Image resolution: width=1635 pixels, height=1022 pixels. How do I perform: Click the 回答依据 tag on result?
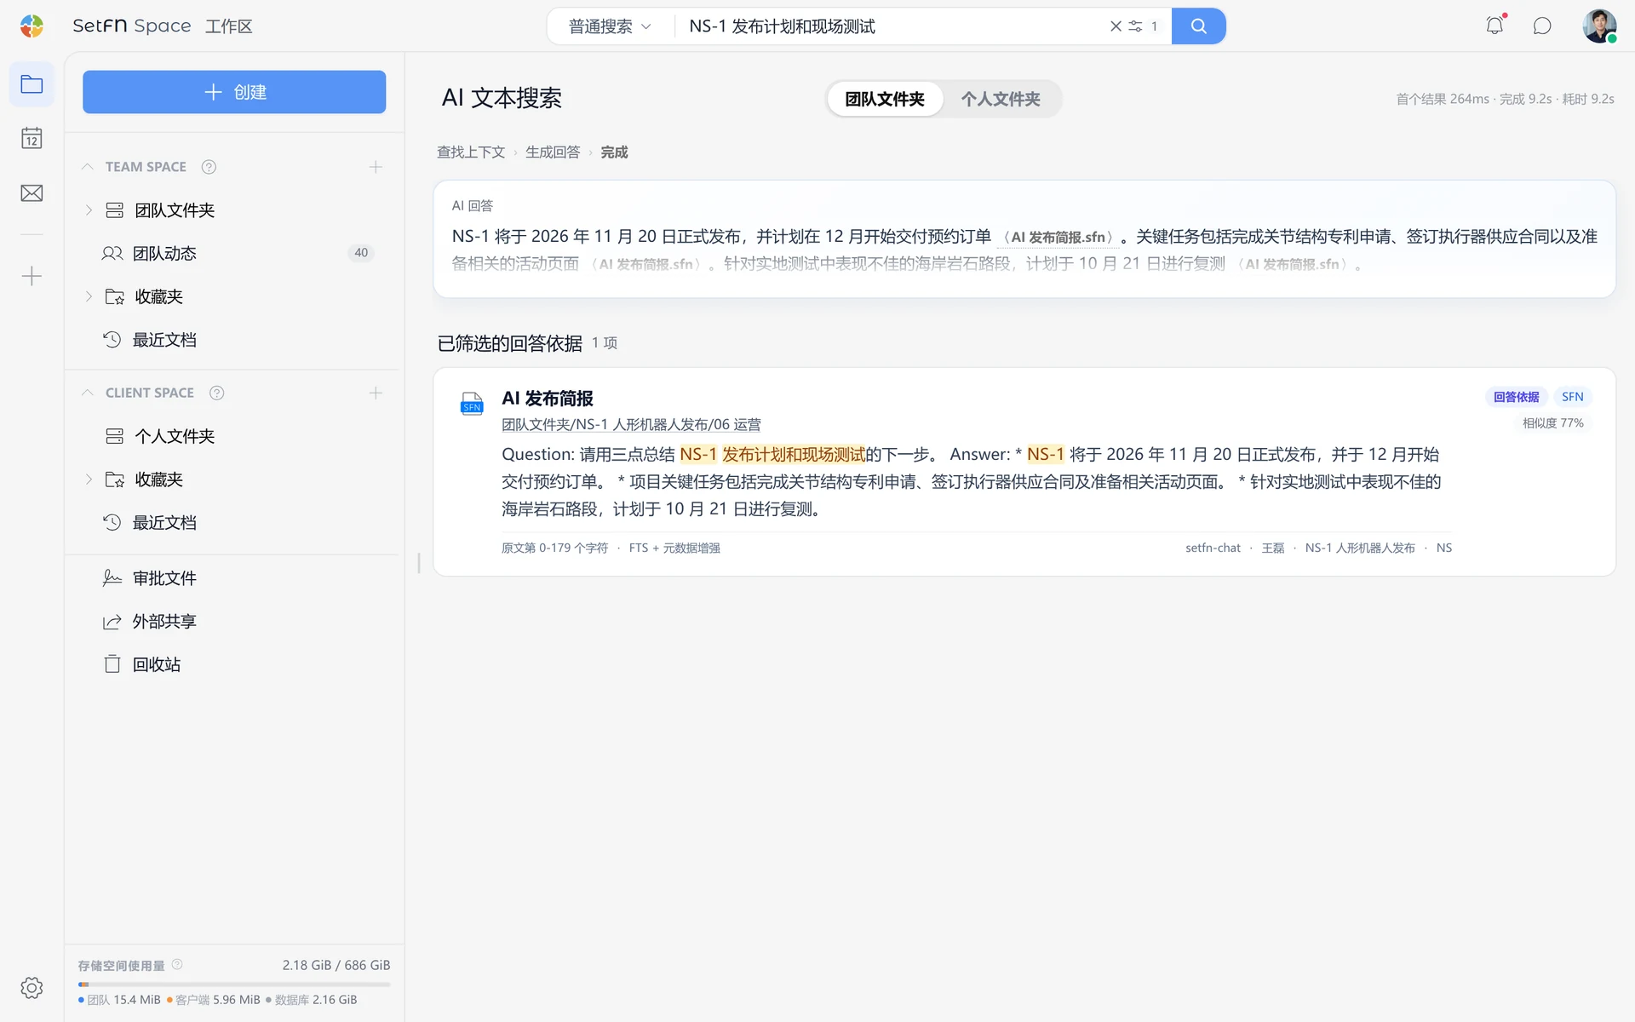coord(1516,397)
